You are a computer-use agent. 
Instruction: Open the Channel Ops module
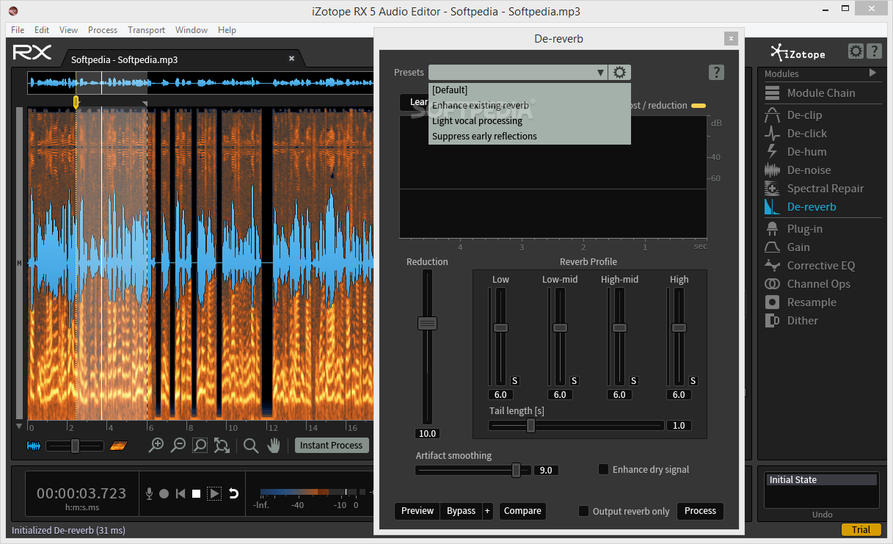click(808, 284)
